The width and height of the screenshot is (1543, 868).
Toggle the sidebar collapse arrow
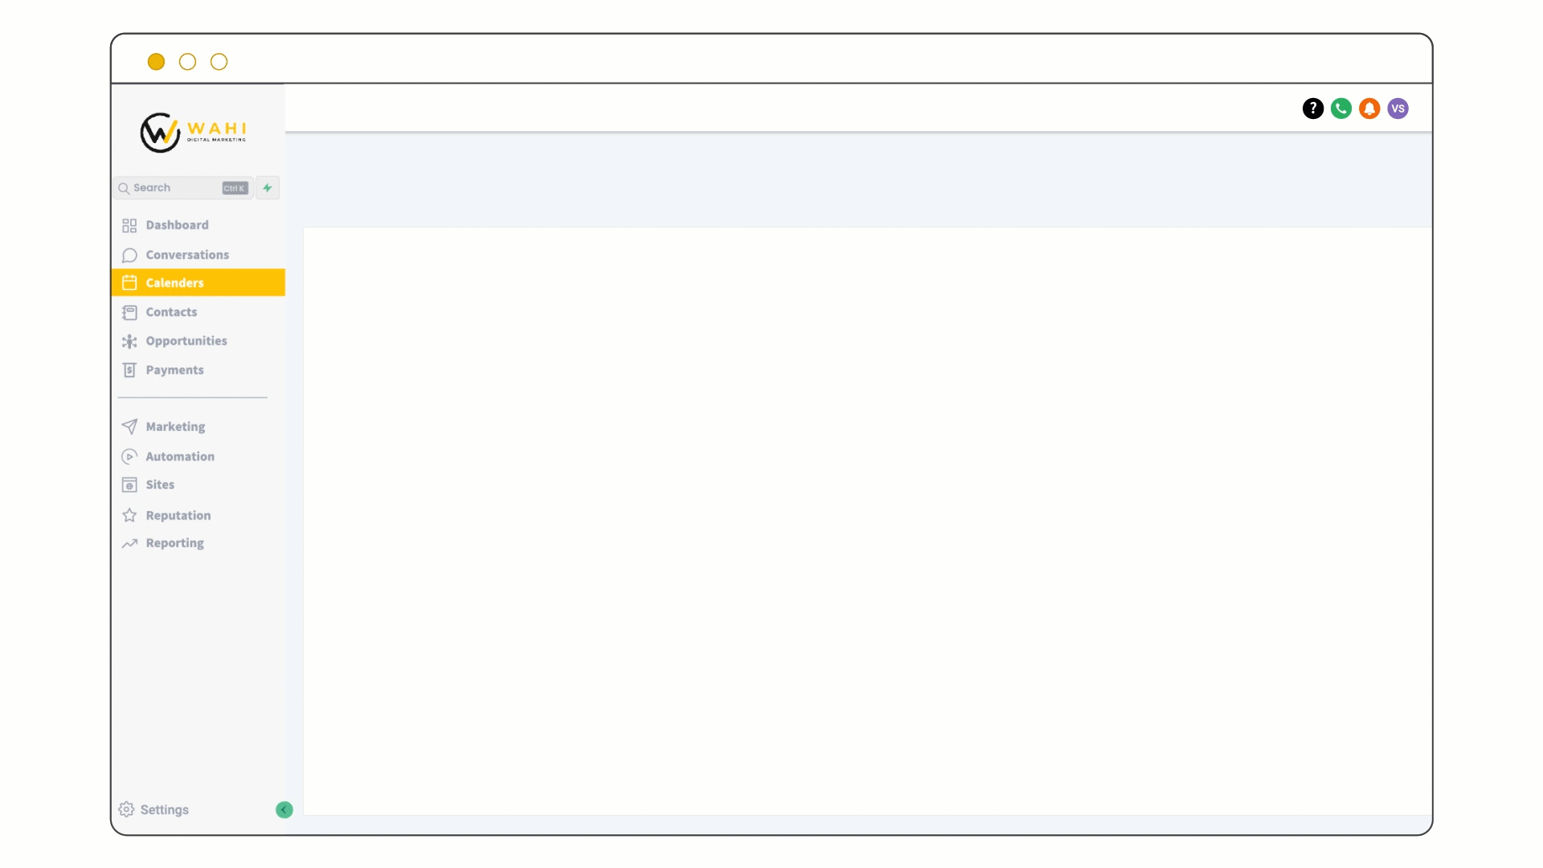click(x=284, y=809)
